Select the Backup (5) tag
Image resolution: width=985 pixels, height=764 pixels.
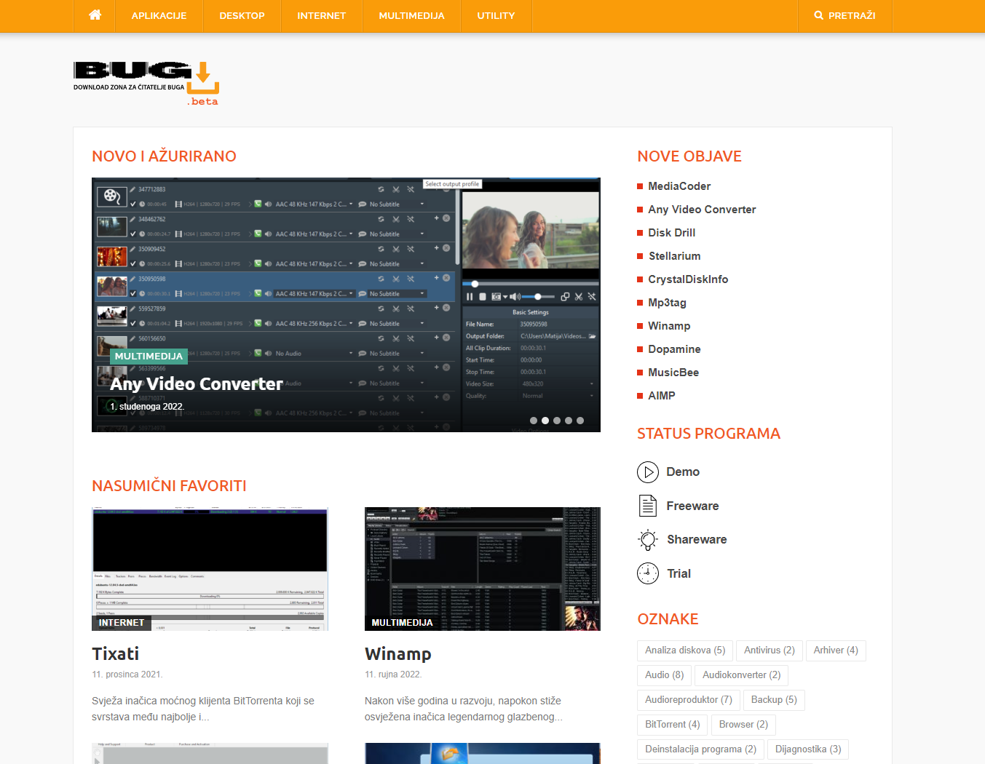click(774, 700)
